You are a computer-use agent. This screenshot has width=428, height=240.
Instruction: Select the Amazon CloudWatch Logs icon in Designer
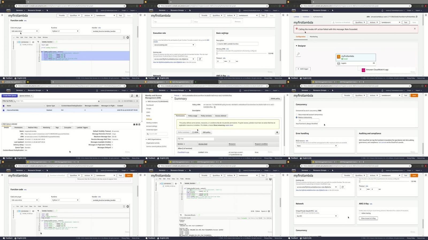pos(363,70)
